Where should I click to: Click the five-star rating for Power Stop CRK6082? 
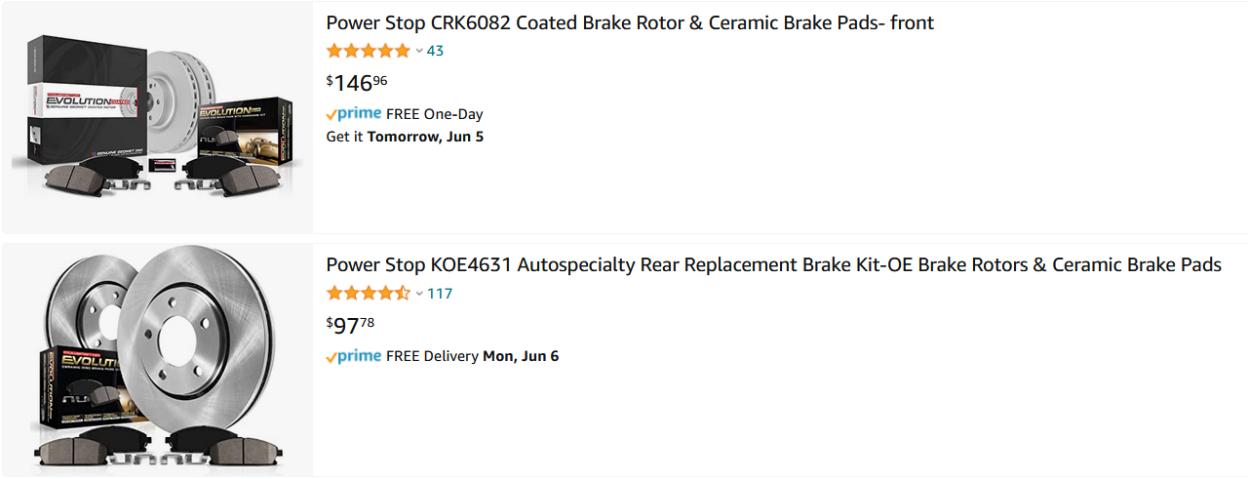click(x=369, y=51)
